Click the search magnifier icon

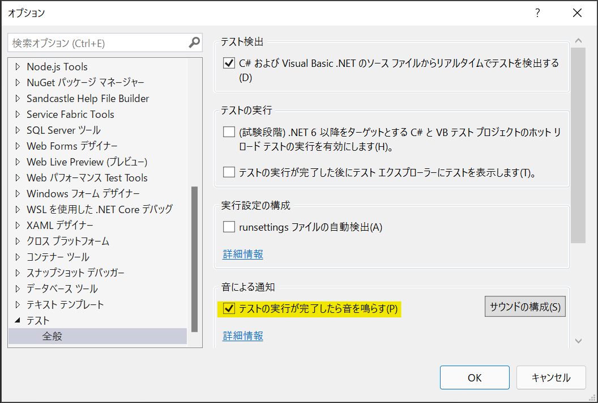click(194, 43)
